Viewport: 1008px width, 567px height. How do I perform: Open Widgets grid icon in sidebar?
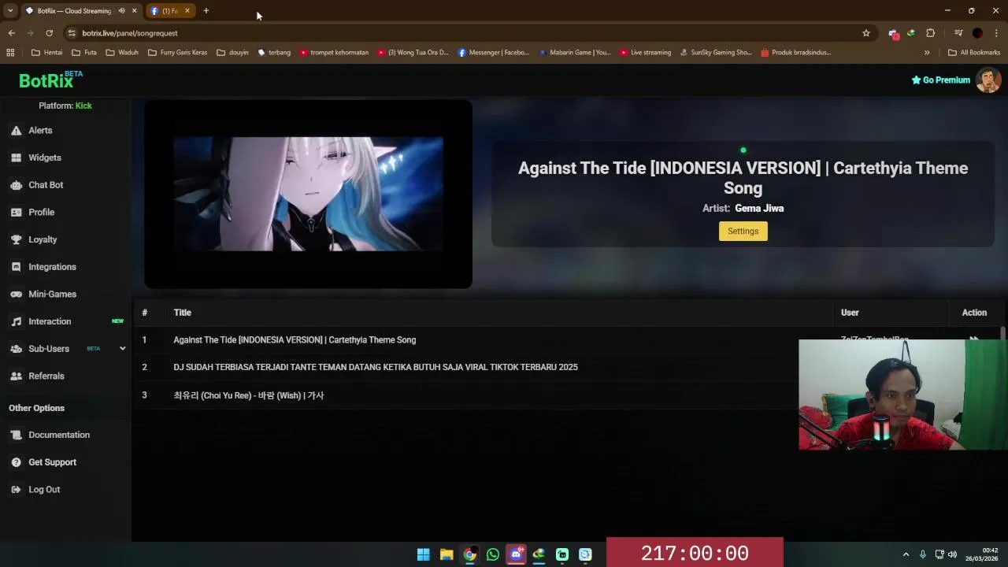point(16,157)
